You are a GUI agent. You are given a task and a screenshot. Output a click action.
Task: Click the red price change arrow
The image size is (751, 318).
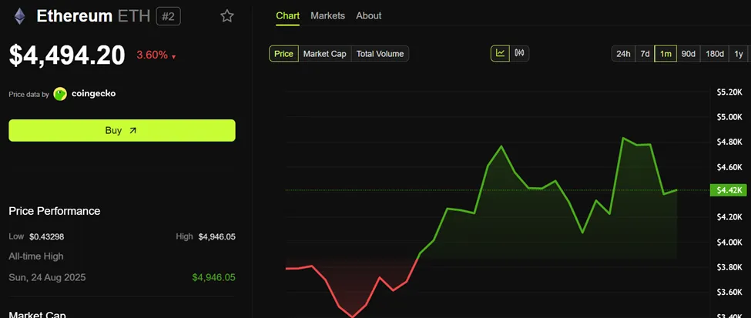pyautogui.click(x=174, y=57)
